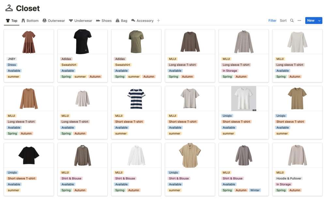Click In Storage tag on striped shirt card

click(230, 71)
